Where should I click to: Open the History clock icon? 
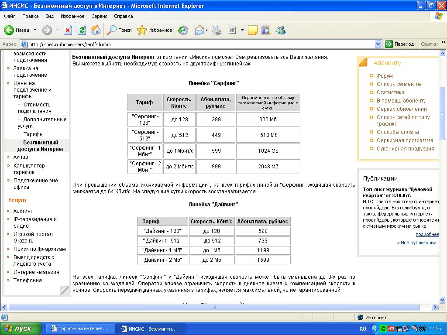click(x=183, y=30)
